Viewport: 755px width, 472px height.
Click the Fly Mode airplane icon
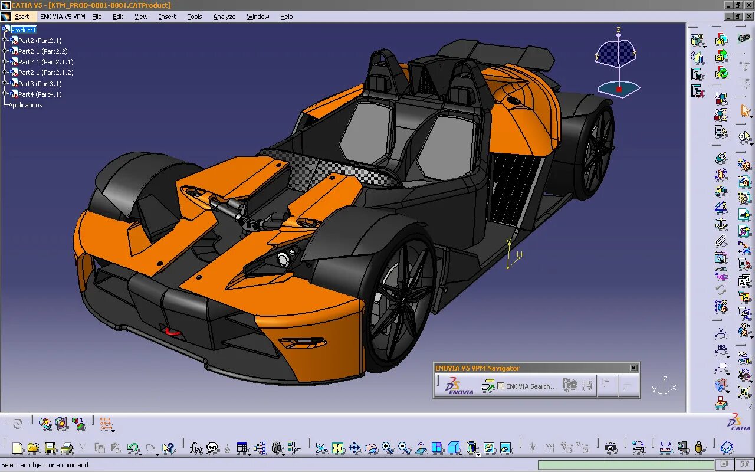321,448
